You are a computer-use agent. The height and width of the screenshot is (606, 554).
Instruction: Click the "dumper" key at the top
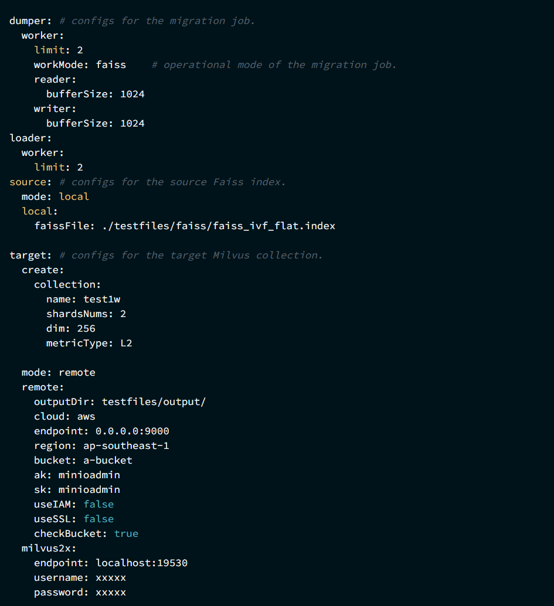[x=29, y=21]
